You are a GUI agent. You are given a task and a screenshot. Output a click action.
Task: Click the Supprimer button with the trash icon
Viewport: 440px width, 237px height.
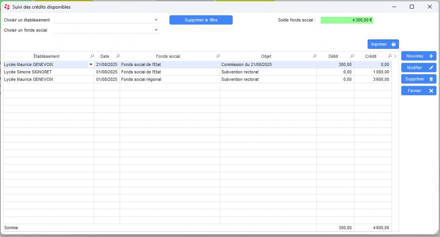click(419, 79)
